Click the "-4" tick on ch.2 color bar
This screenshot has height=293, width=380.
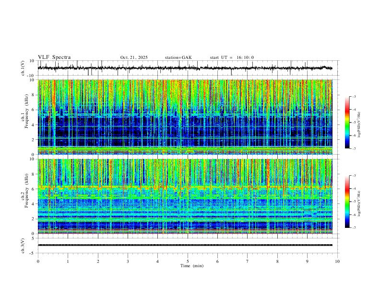pyautogui.click(x=354, y=189)
